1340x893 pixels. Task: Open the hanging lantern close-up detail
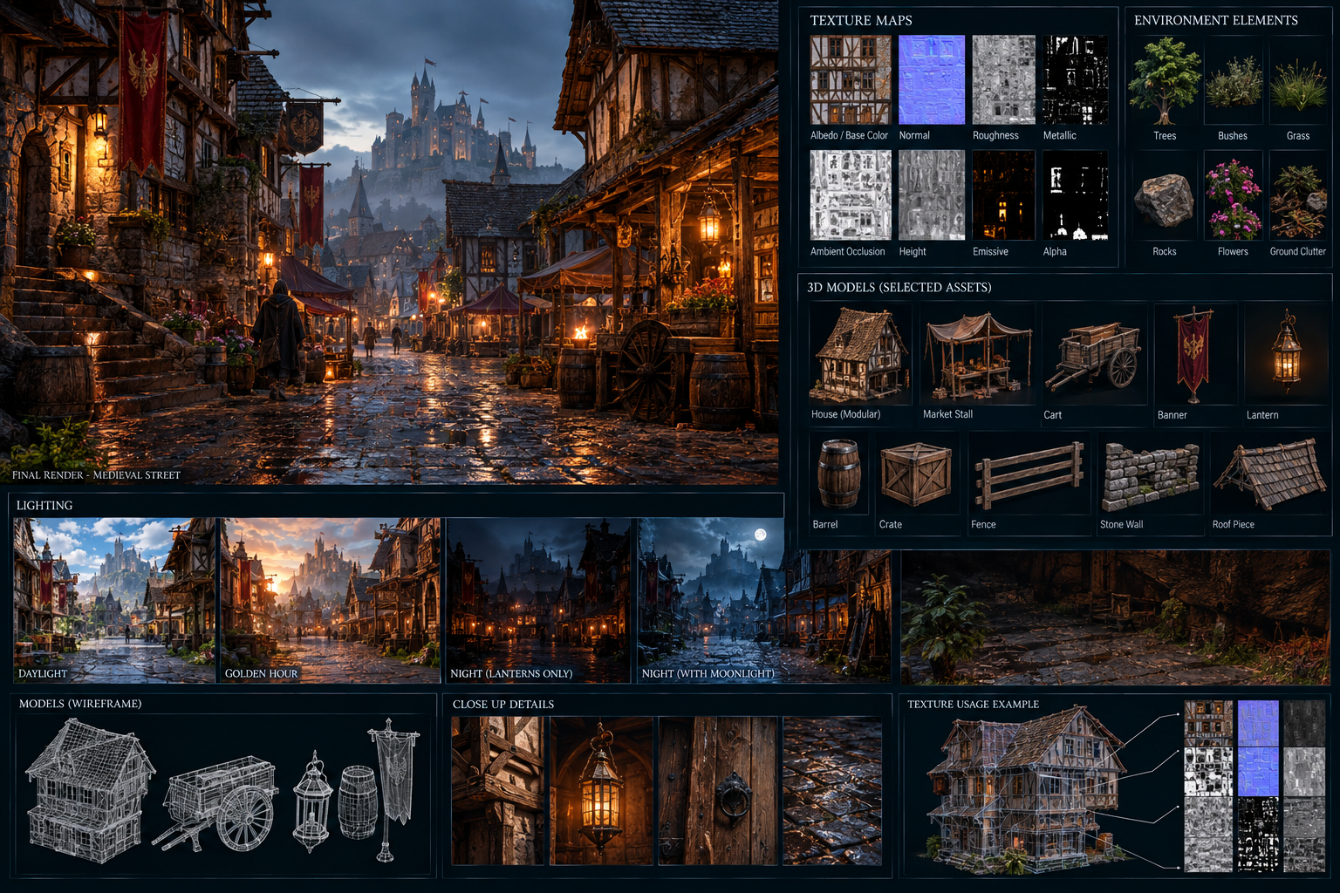point(601,791)
